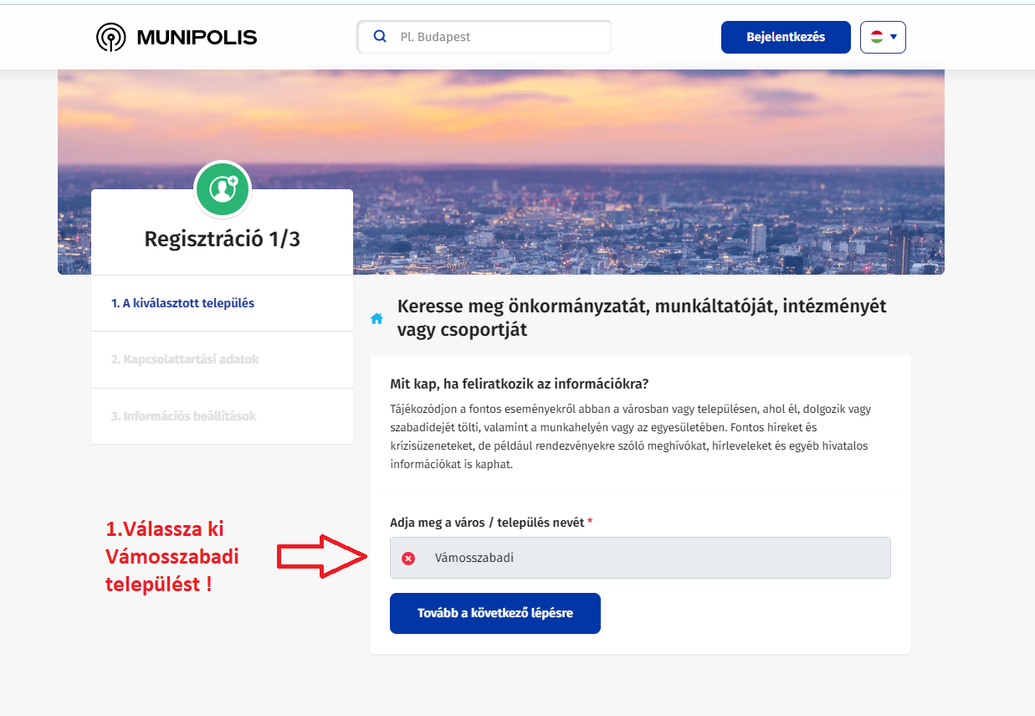1035x716 pixels.
Task: Click the blue home breadcrumb icon
Action: [x=377, y=318]
